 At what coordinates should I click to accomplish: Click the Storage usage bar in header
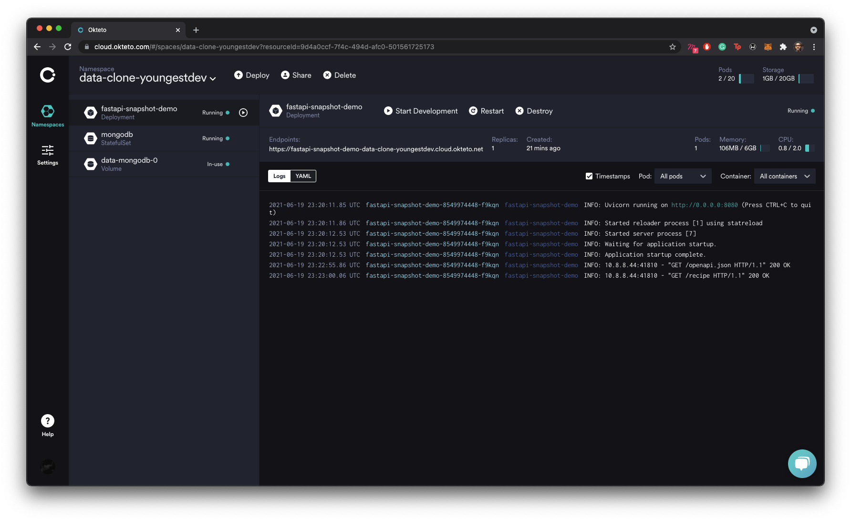point(806,79)
